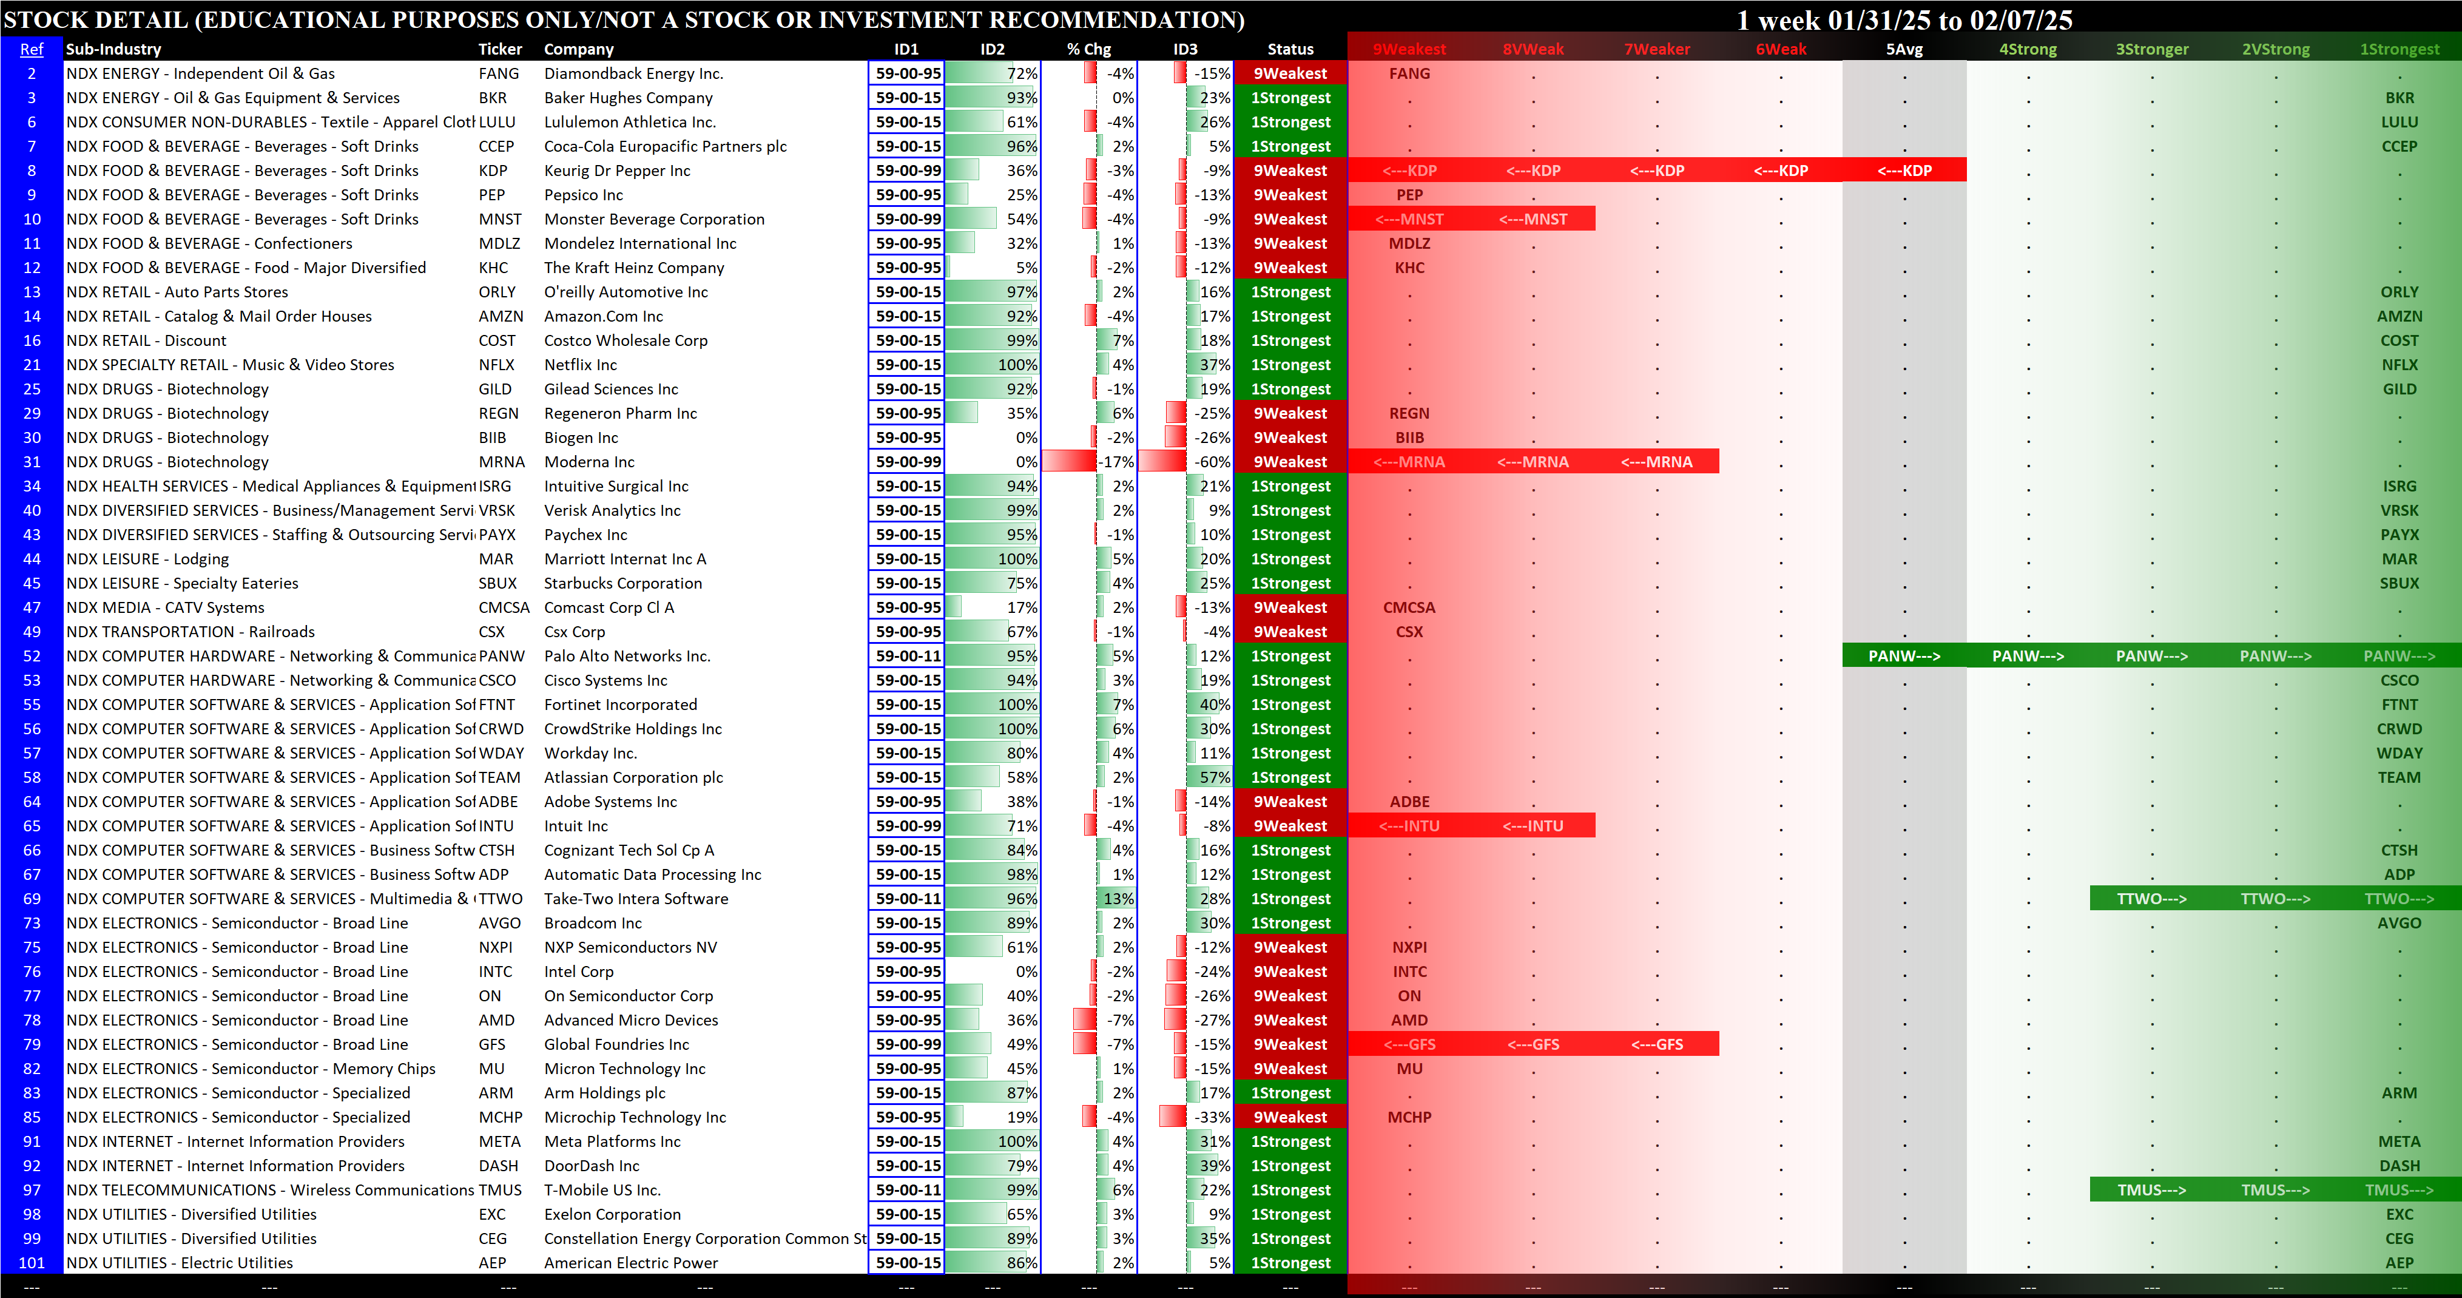Click the TTWO---> cell under 3Stronger
This screenshot has width=2462, height=1298.
tap(2151, 899)
